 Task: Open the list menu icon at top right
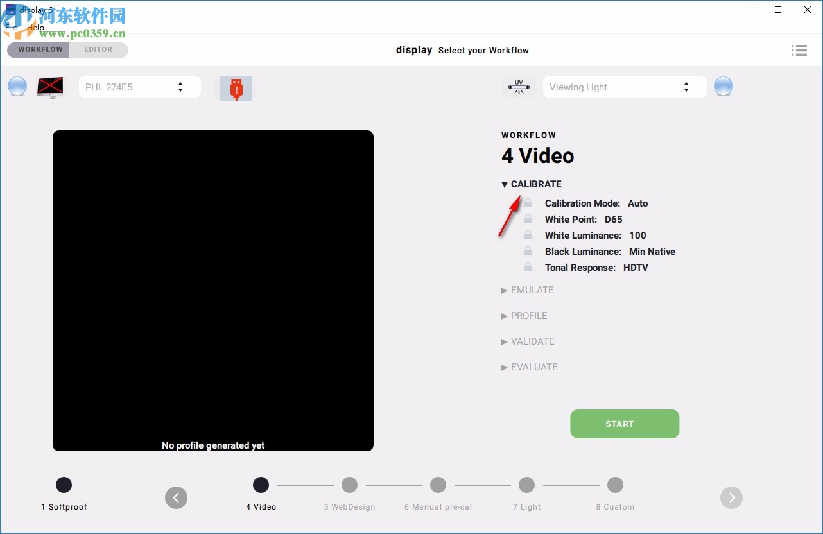(x=799, y=50)
